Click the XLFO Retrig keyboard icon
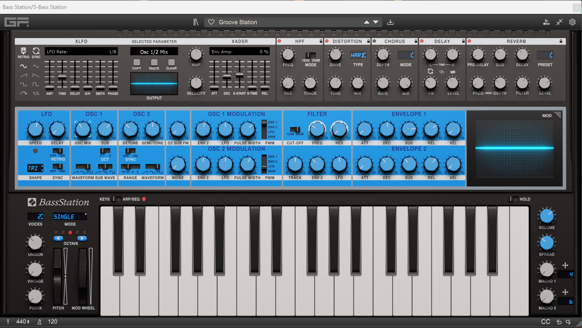 point(23,51)
